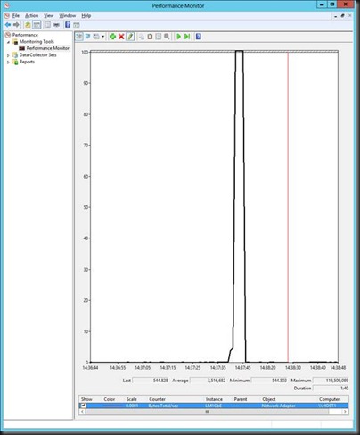Click the Parent column header
The image size is (360, 435).
pyautogui.click(x=241, y=399)
